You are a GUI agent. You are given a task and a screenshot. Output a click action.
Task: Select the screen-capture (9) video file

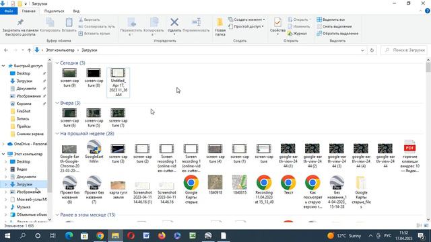tap(69, 78)
